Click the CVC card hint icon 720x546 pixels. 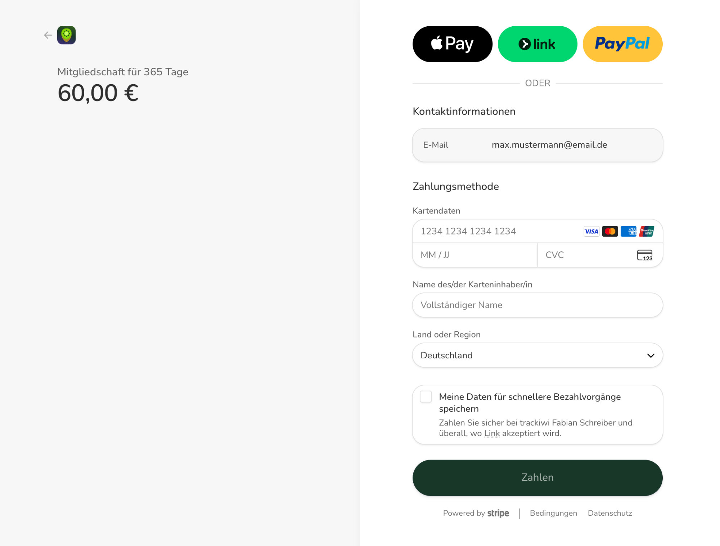coord(644,255)
